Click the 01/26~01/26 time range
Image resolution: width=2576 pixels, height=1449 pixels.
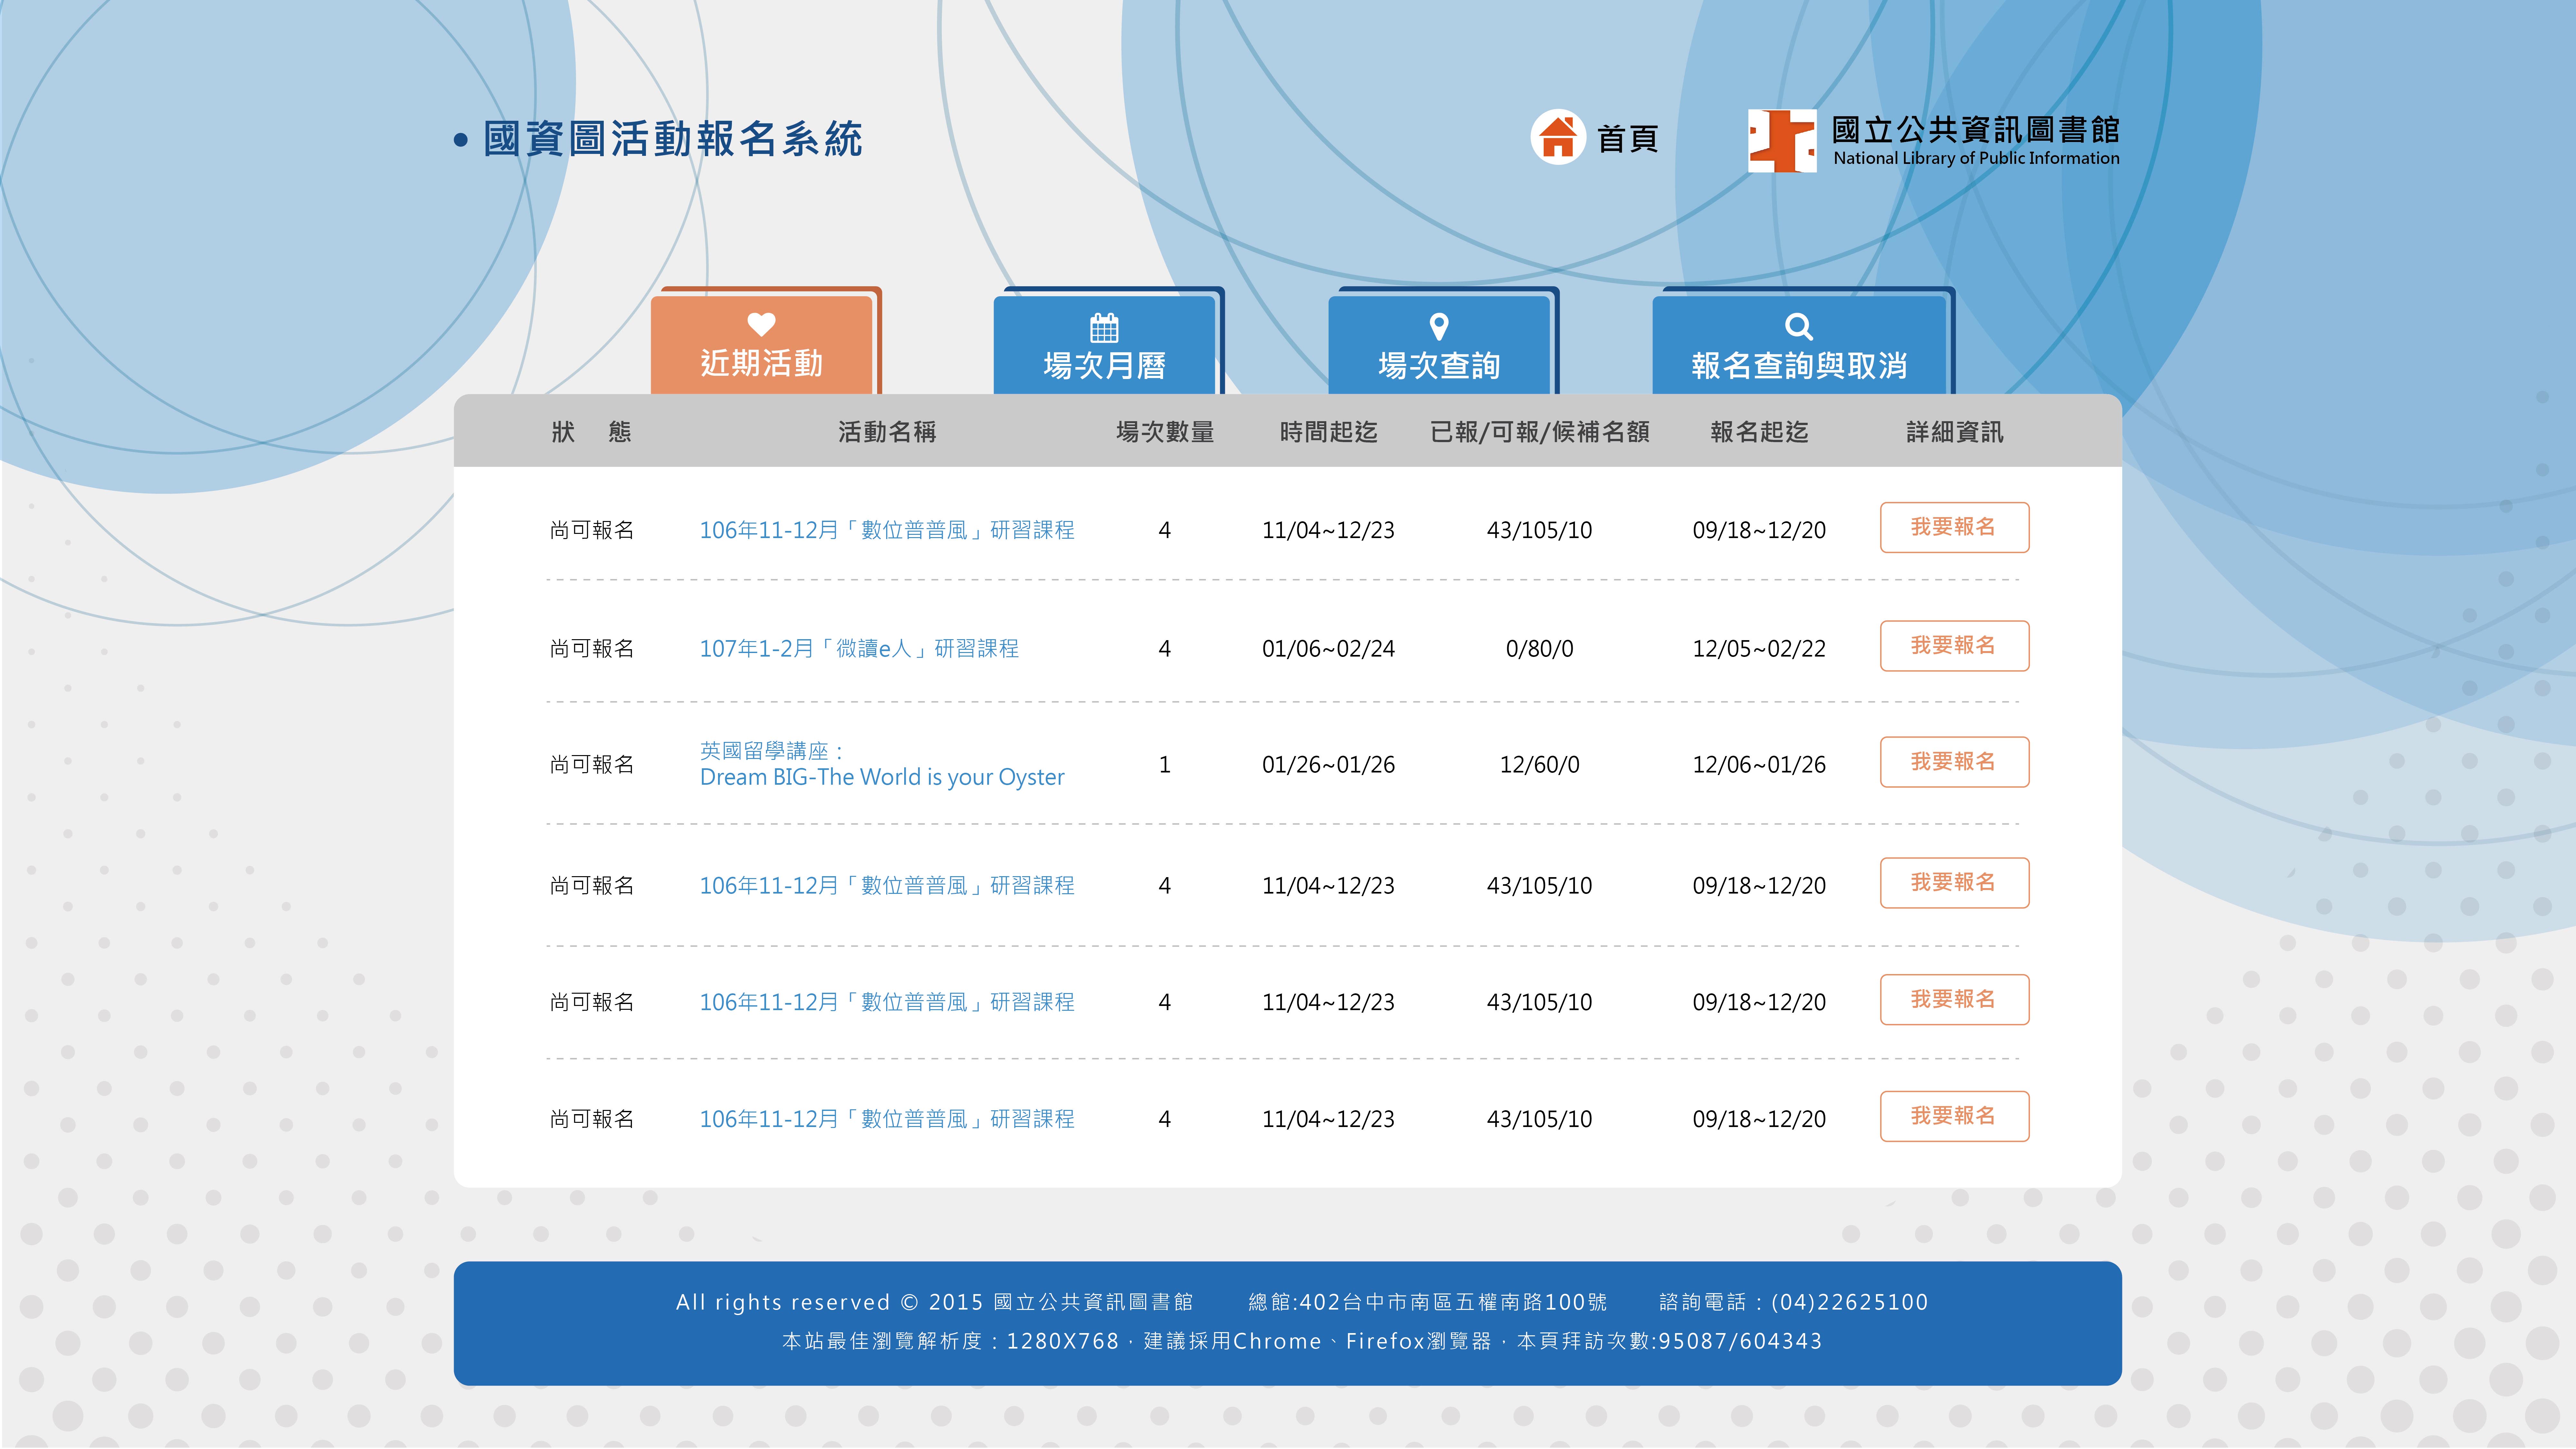click(1328, 765)
